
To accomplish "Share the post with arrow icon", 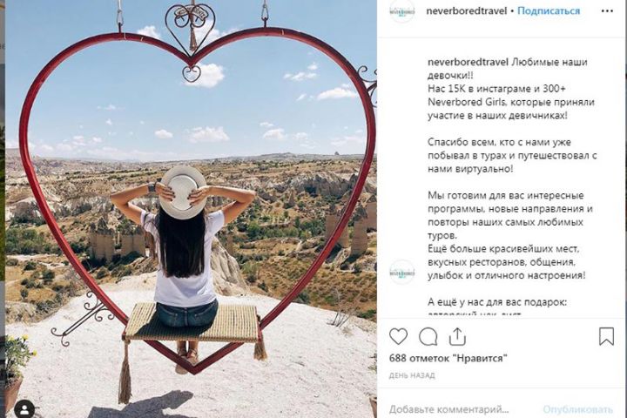I will [x=457, y=336].
